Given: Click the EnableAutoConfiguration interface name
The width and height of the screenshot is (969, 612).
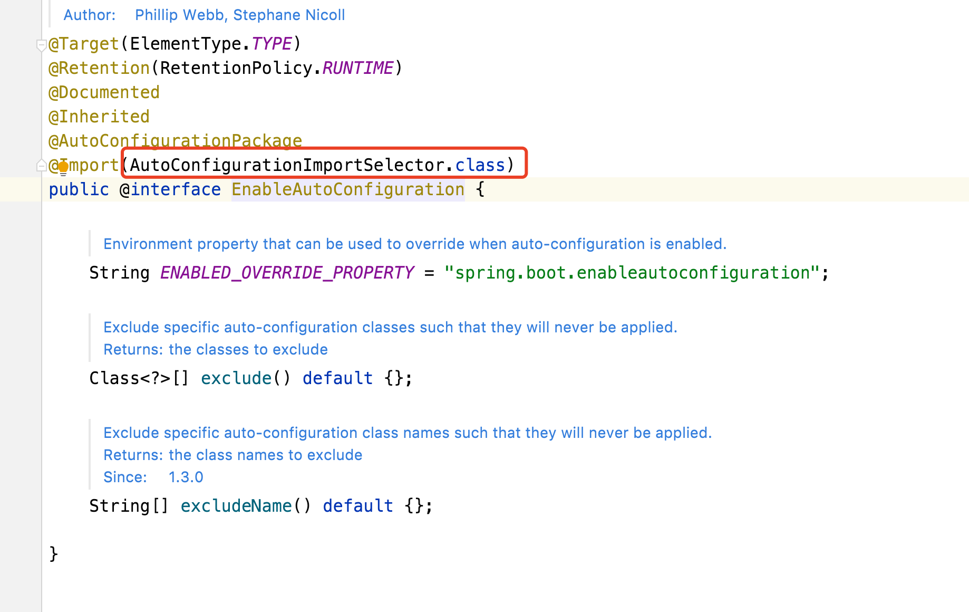Looking at the screenshot, I should 348,189.
